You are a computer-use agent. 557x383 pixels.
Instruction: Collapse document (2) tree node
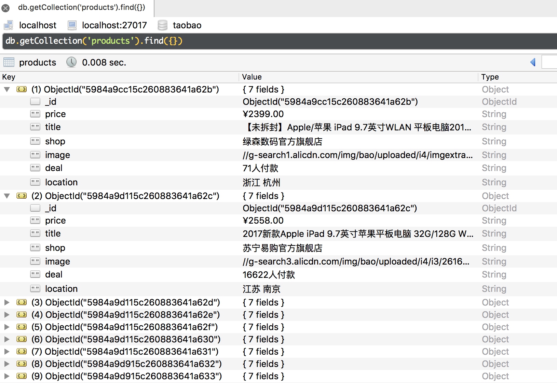7,196
